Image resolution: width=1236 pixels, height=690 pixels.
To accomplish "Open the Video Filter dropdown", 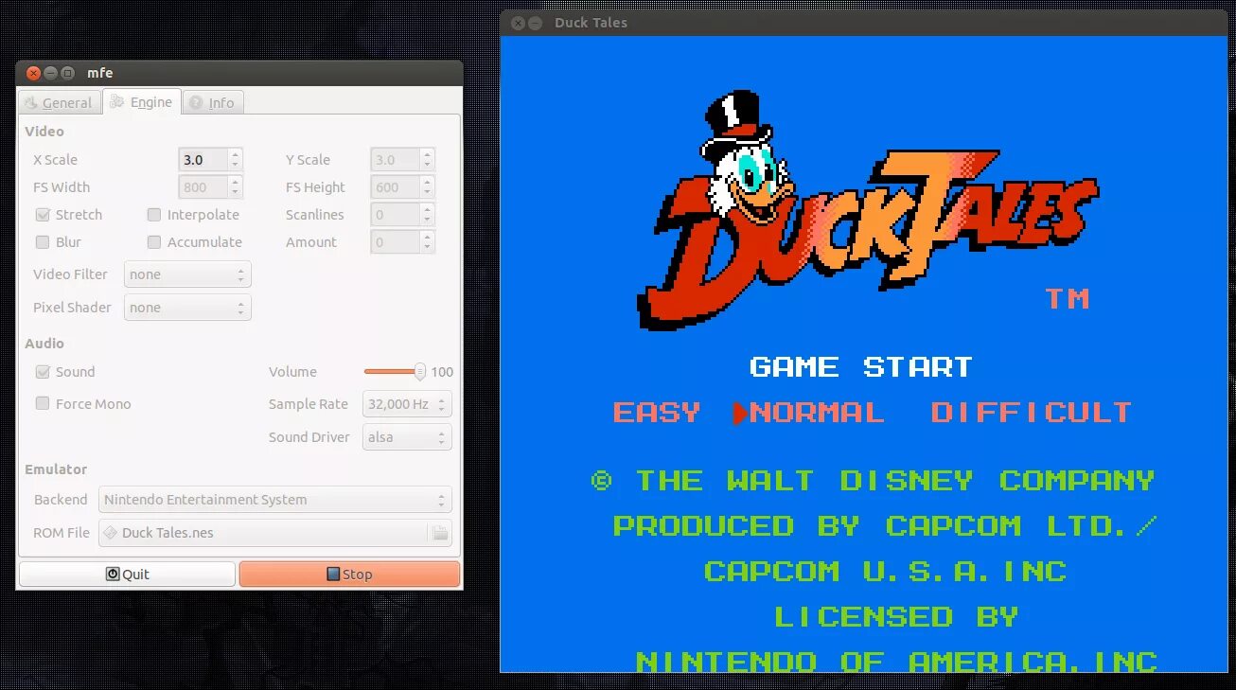I will coord(187,274).
